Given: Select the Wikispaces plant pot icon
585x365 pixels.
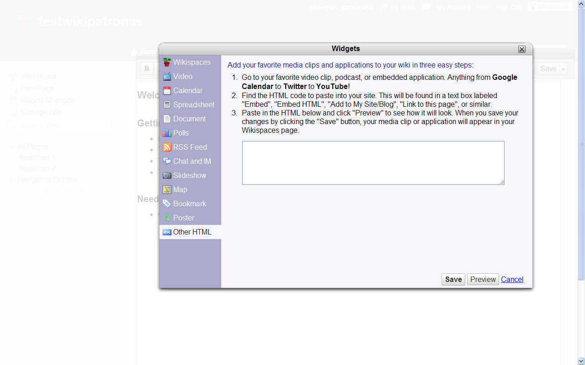Looking at the screenshot, I should pyautogui.click(x=167, y=62).
